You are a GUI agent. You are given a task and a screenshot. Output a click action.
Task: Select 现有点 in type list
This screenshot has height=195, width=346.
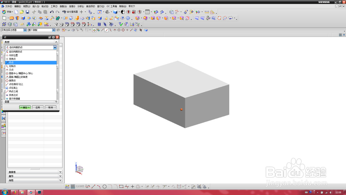pos(31,59)
